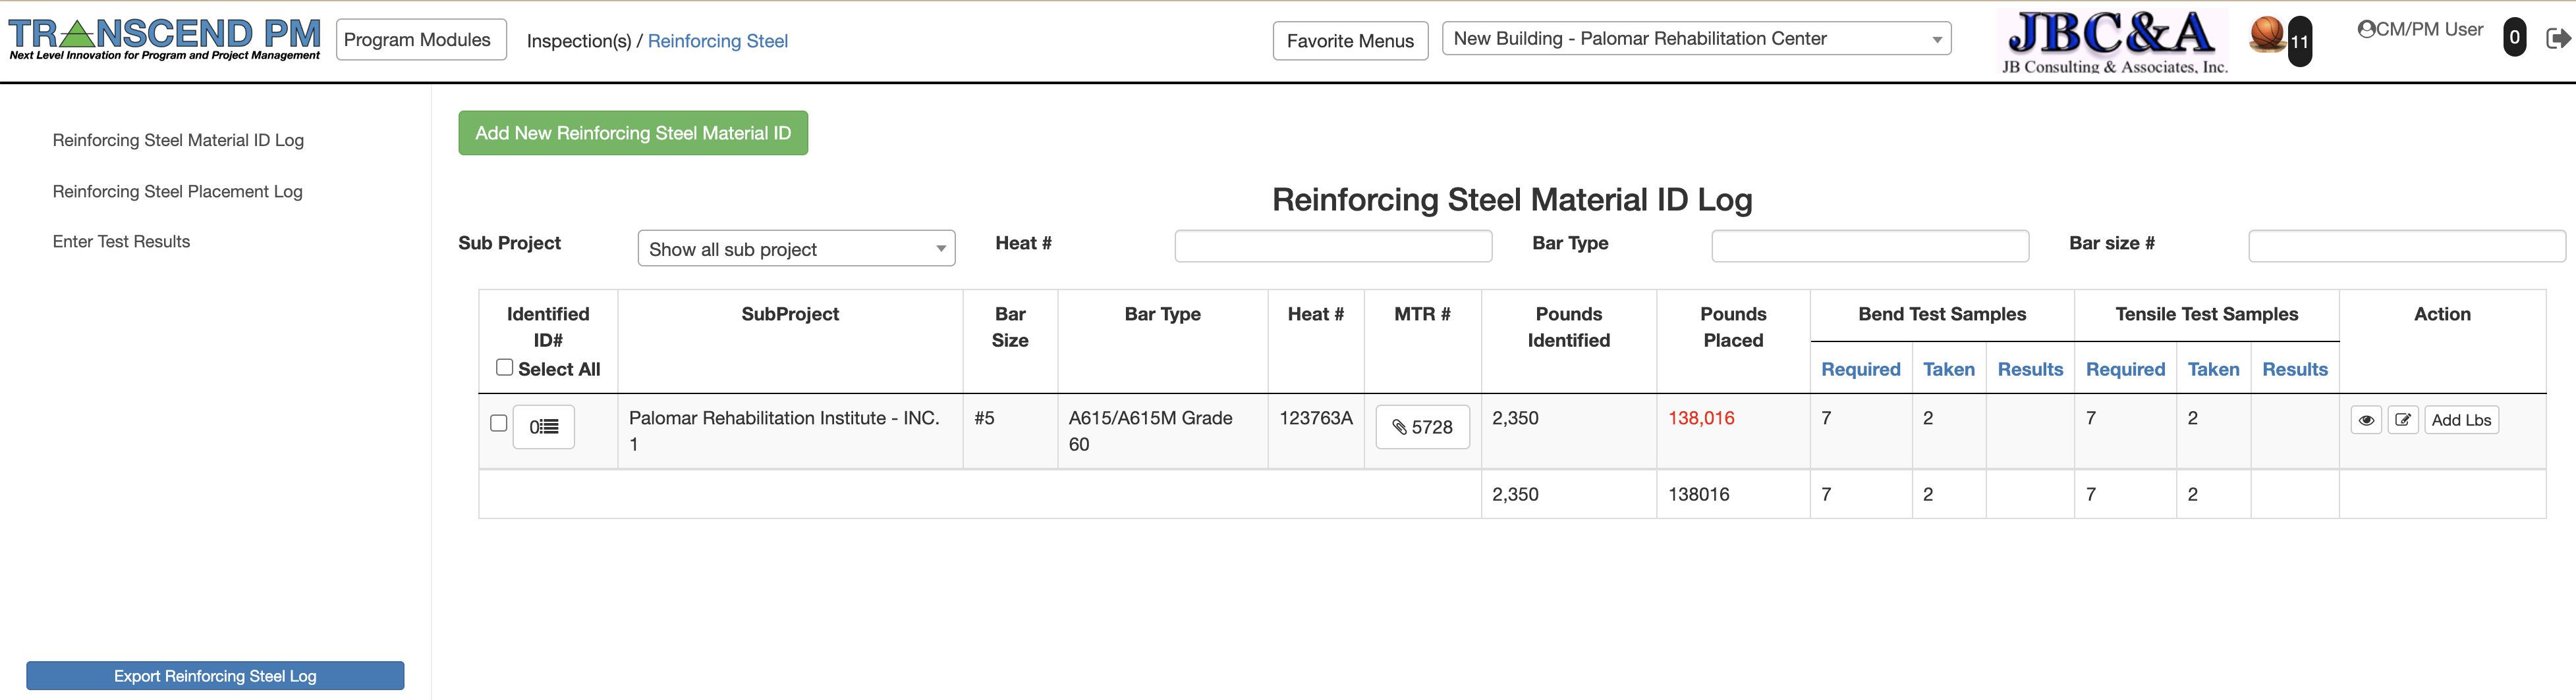Click Bend Test Results header link
The image size is (2576, 700).
[2030, 370]
